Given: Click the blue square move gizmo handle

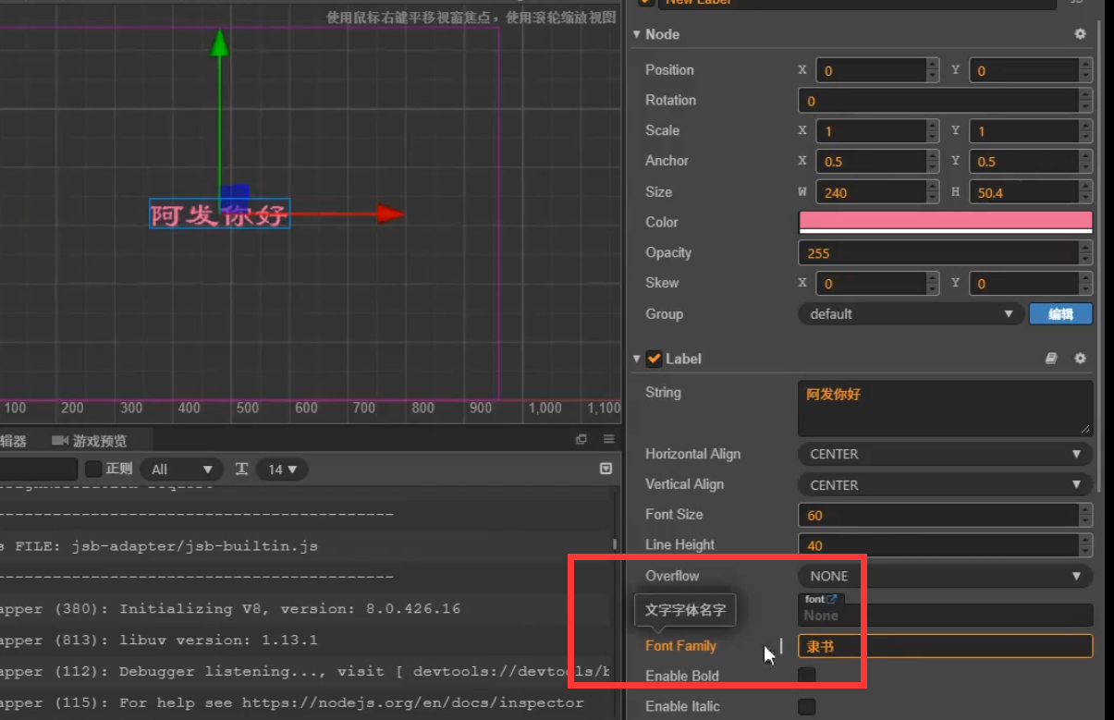Looking at the screenshot, I should tap(234, 197).
